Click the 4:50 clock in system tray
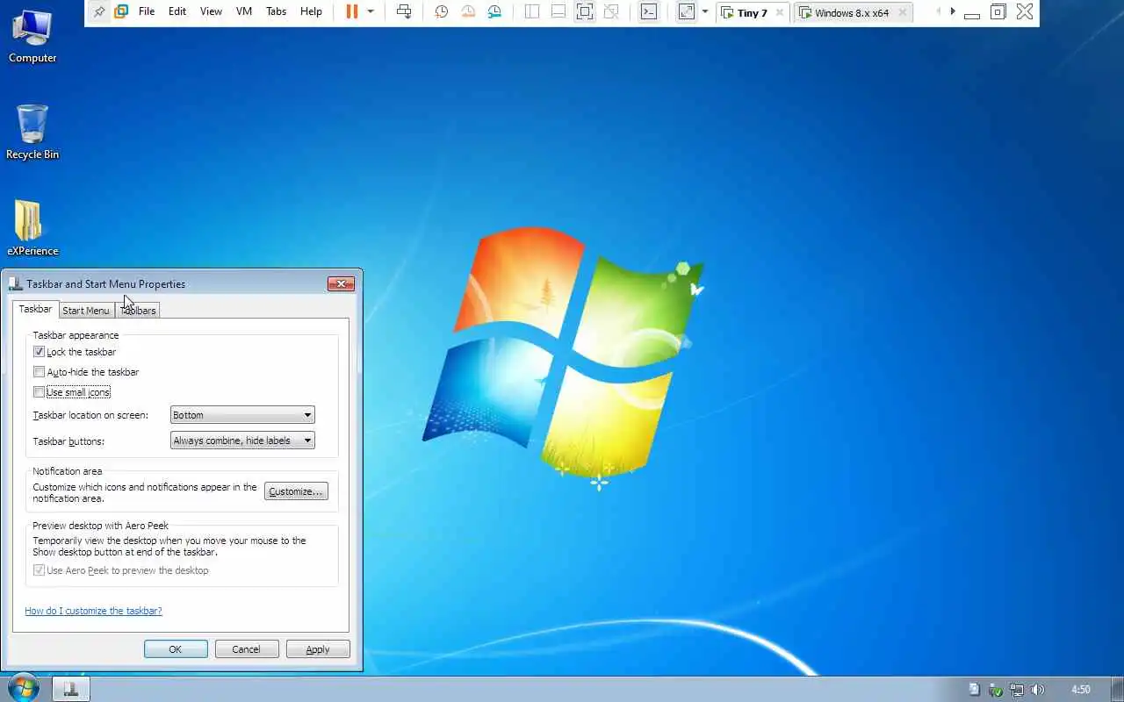 (x=1081, y=690)
